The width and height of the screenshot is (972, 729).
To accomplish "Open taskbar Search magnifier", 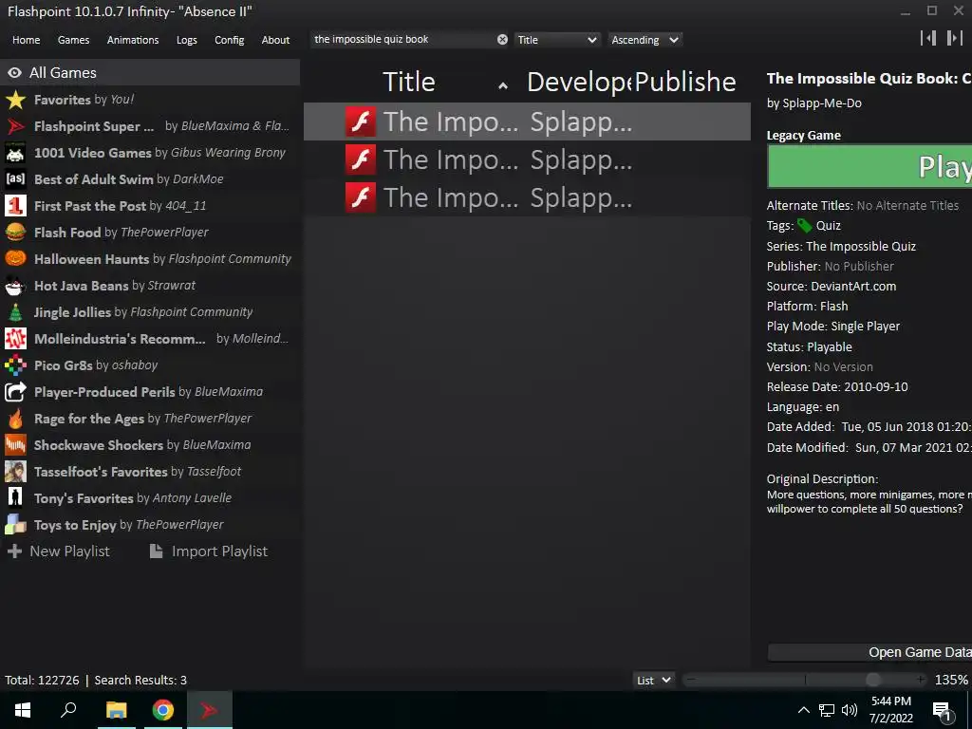I will pos(68,710).
